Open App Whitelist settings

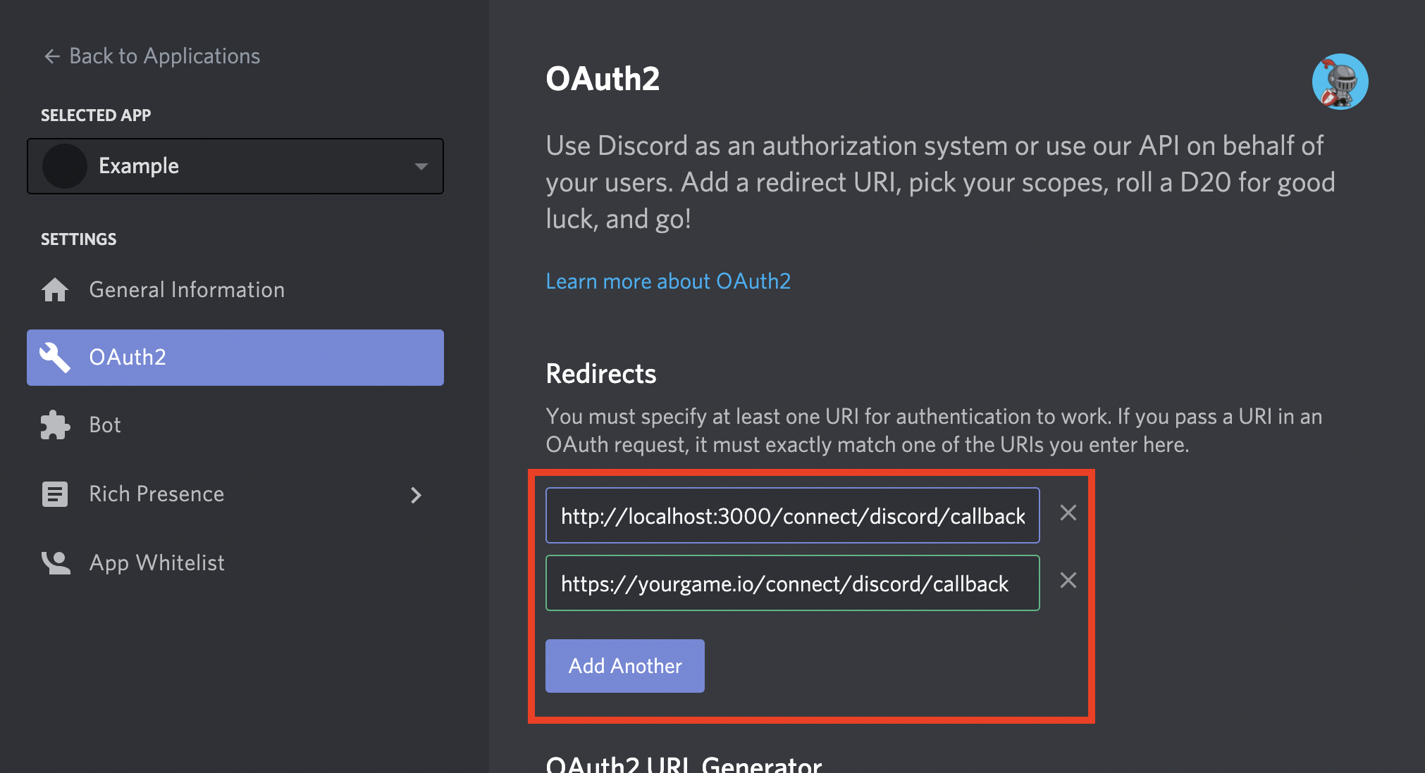point(156,563)
